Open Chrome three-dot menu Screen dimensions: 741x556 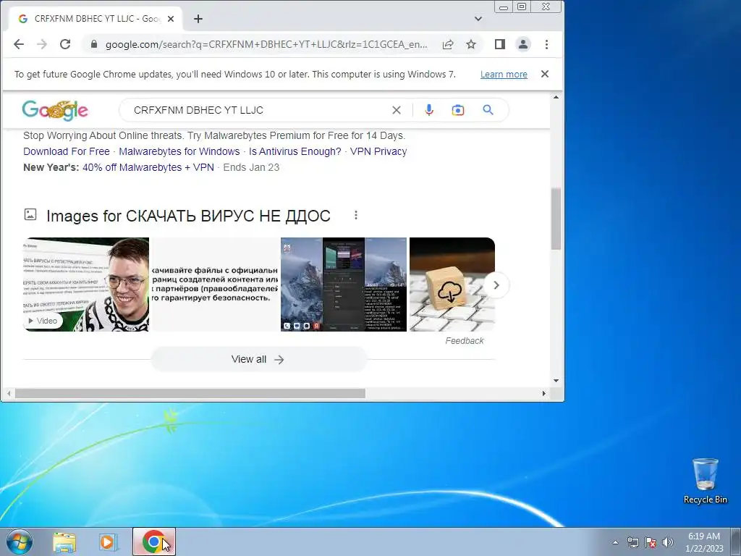pos(547,44)
